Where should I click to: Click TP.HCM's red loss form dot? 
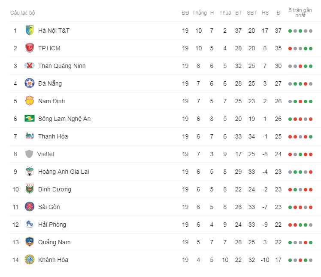(290, 49)
